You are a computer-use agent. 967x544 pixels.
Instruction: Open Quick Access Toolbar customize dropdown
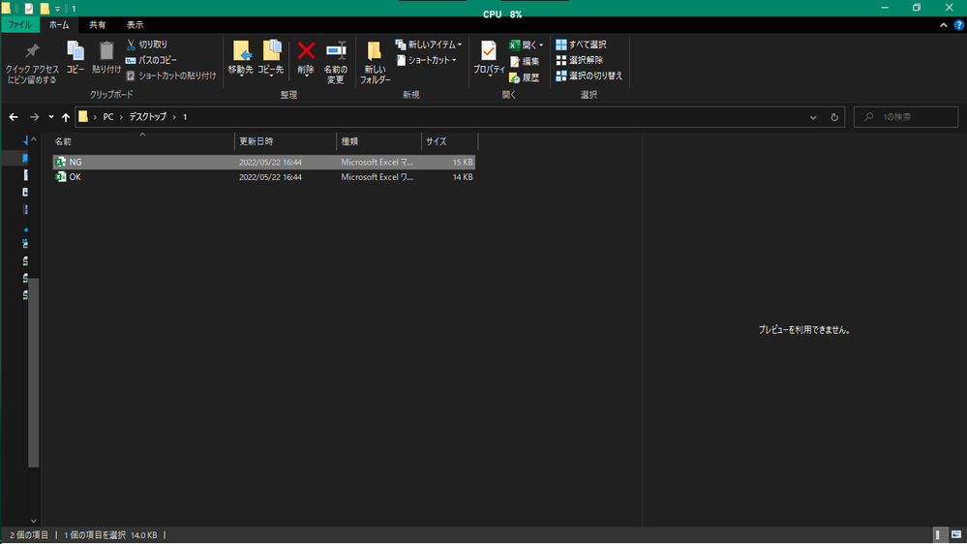click(57, 9)
